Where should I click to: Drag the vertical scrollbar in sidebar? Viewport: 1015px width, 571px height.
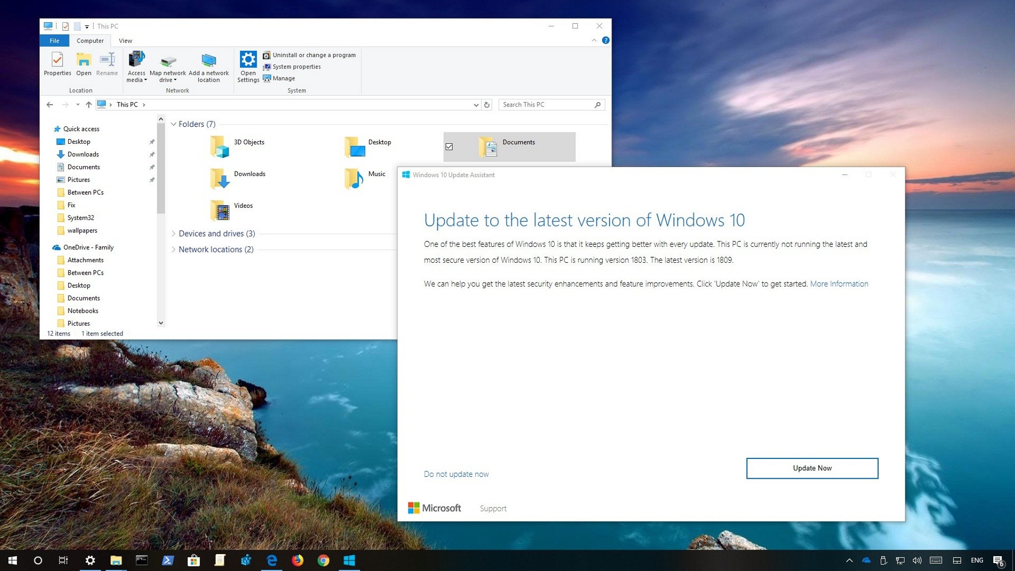tap(161, 170)
